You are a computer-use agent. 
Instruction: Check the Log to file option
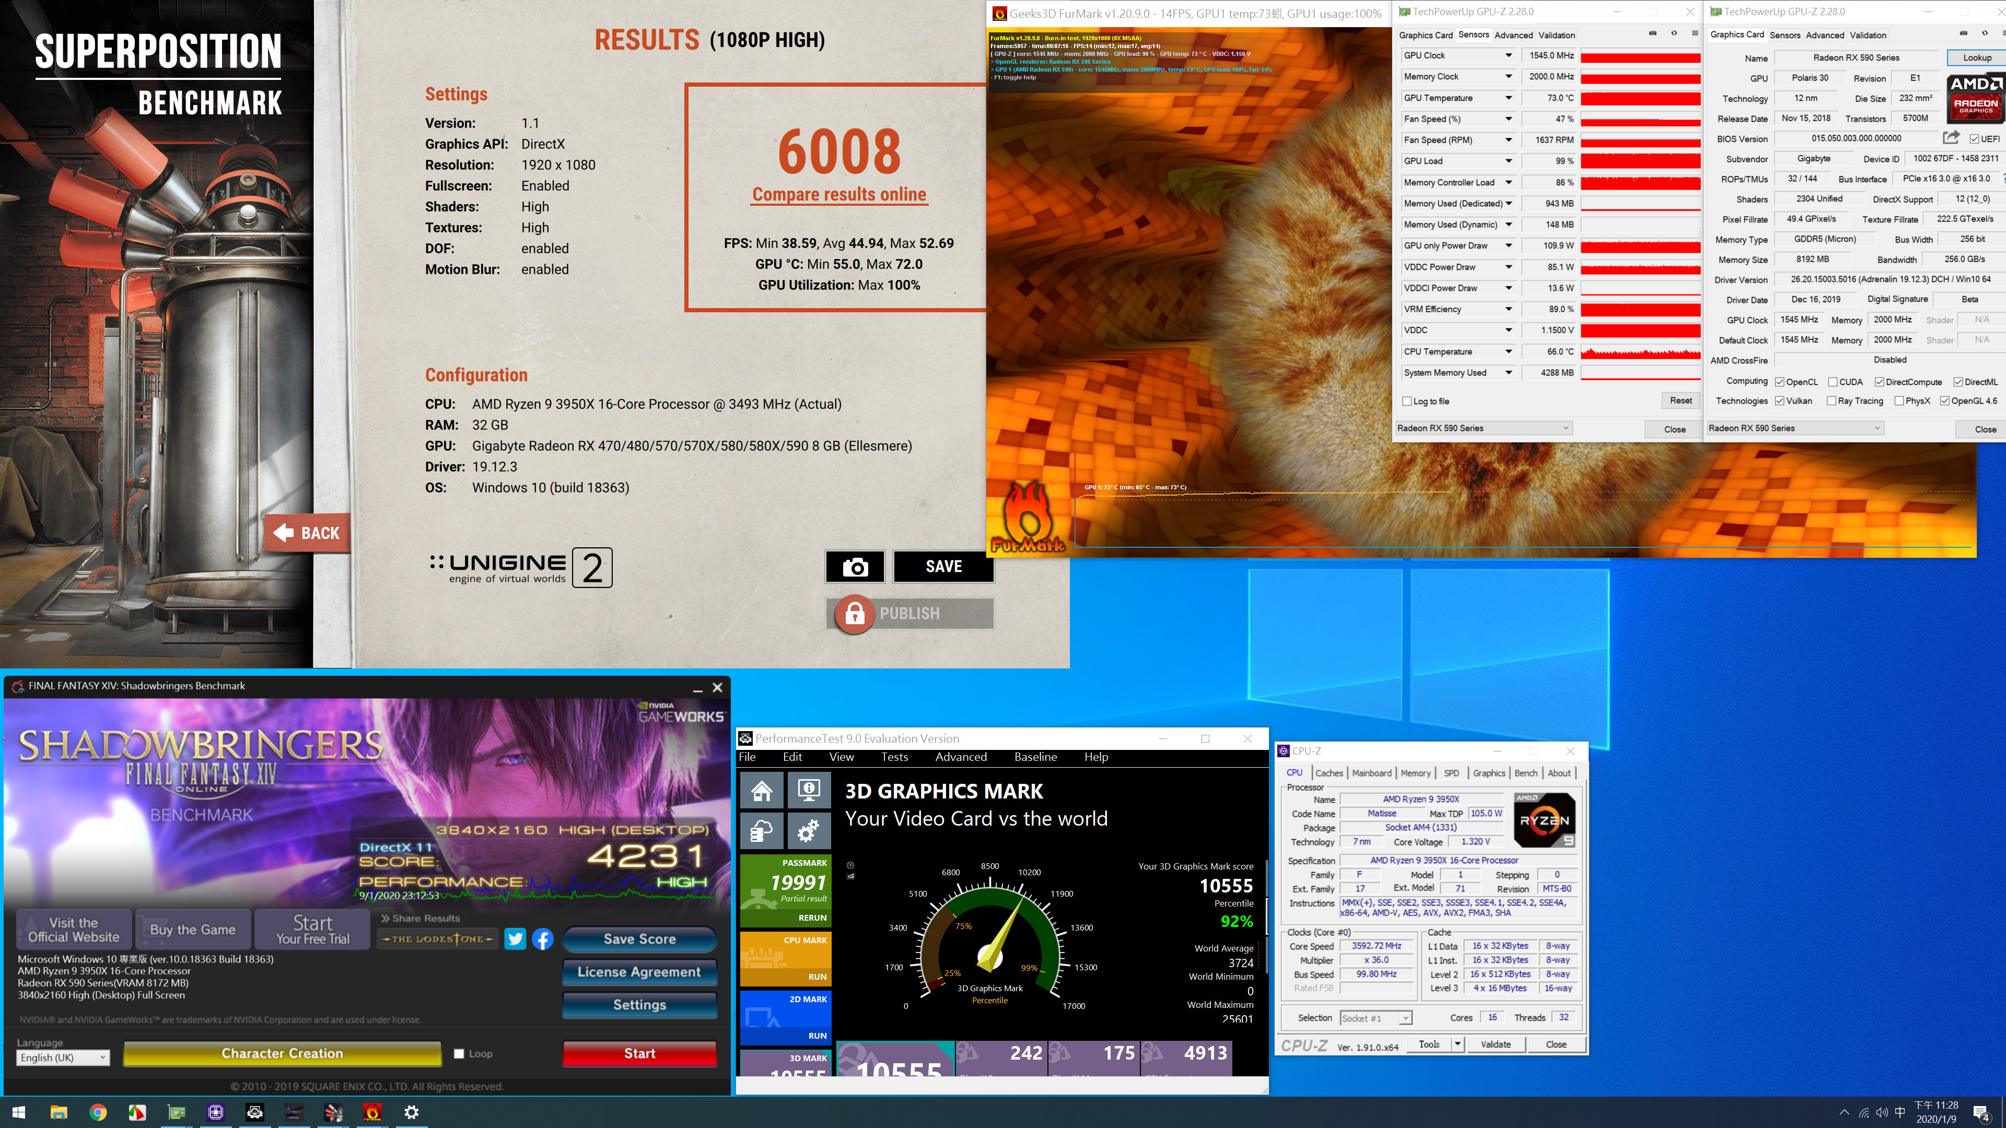tap(1406, 401)
